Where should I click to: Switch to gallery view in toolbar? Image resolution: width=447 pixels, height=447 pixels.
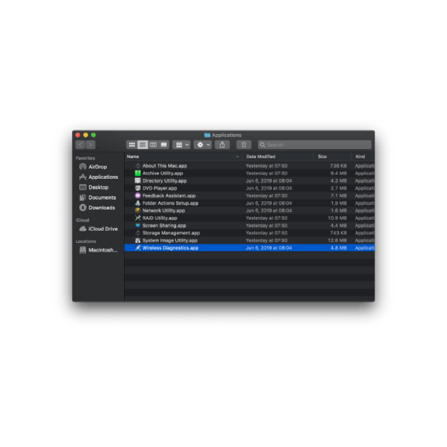tap(164, 145)
